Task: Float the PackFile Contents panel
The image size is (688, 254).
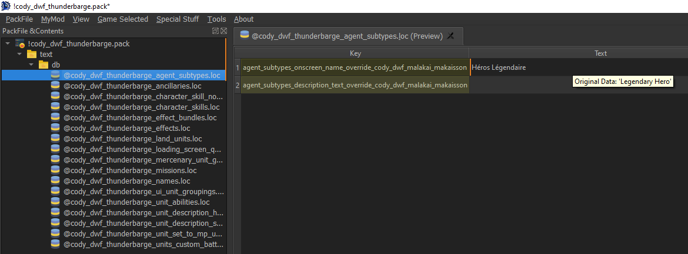Action: click(215, 31)
